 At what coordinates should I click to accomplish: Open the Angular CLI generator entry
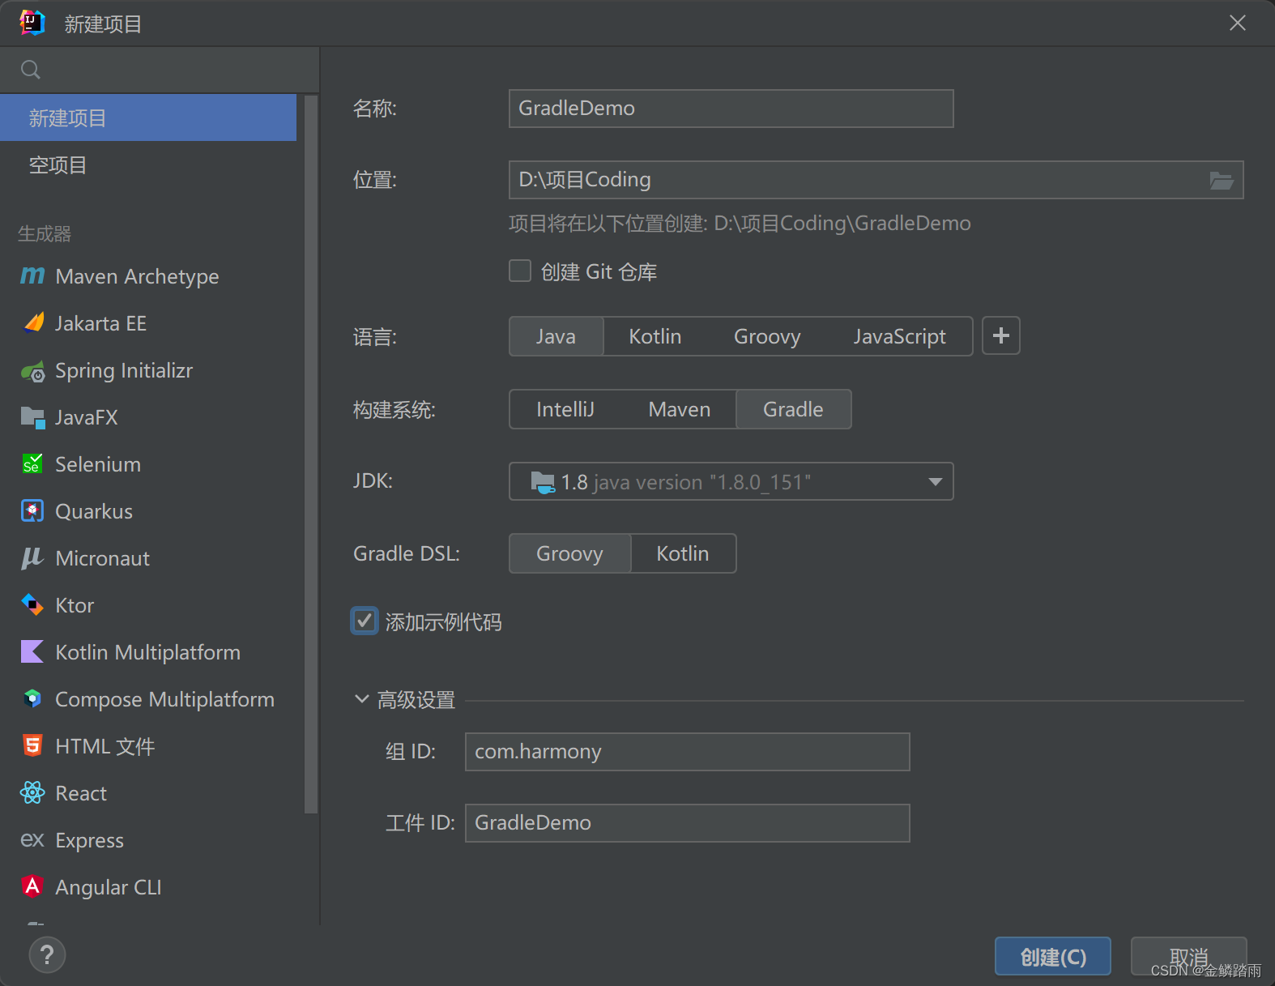click(148, 887)
